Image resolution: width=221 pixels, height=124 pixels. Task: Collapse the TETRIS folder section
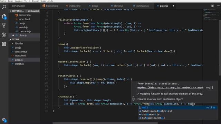point(10,40)
